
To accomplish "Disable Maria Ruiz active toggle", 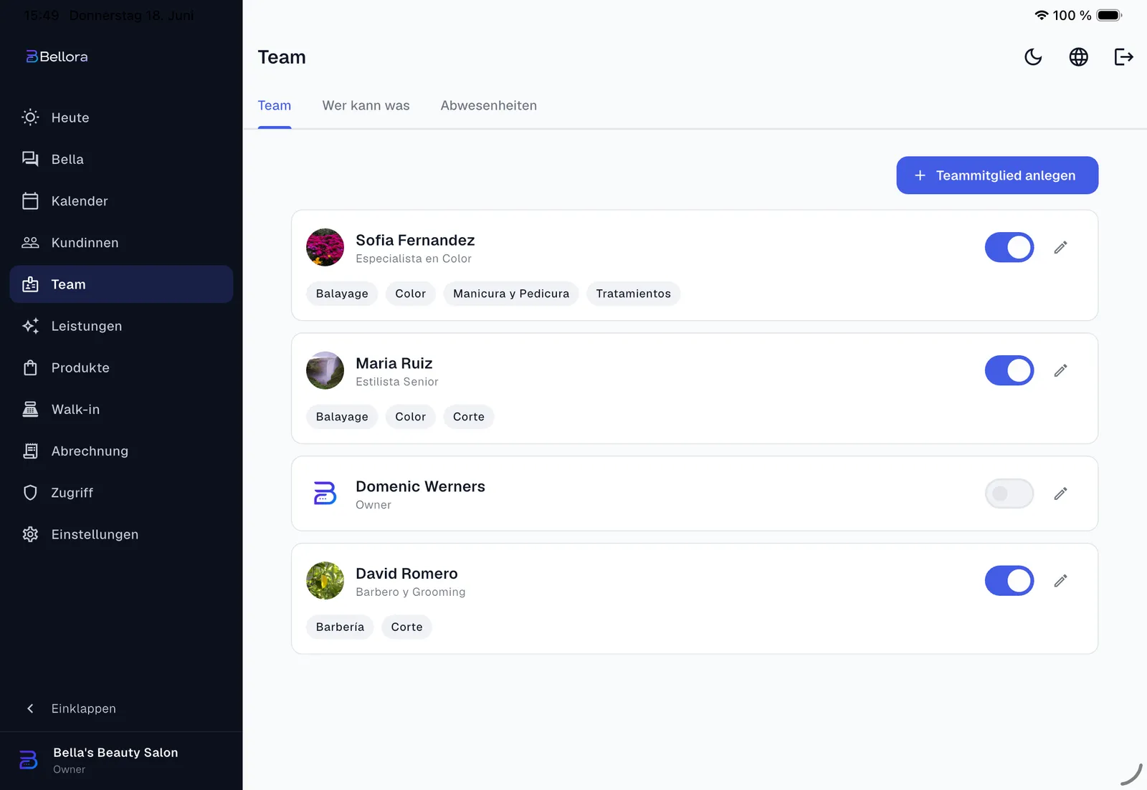I will (x=1009, y=370).
